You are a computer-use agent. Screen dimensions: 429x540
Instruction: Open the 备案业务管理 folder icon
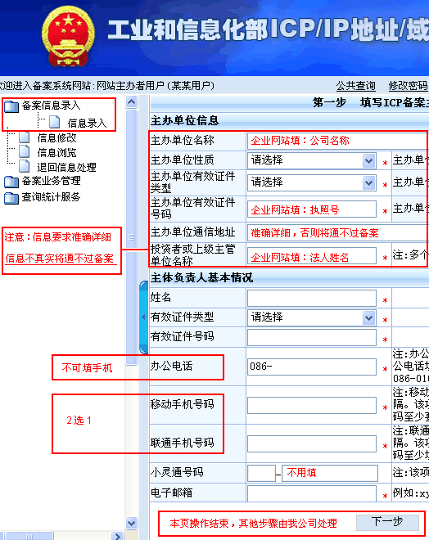tap(11, 182)
